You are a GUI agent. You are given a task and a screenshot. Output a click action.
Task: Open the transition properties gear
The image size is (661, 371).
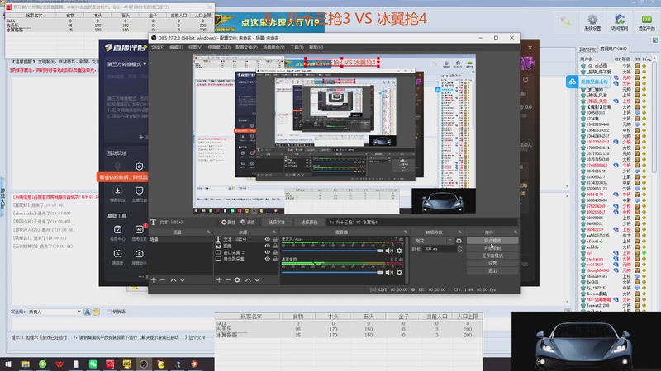click(x=459, y=241)
